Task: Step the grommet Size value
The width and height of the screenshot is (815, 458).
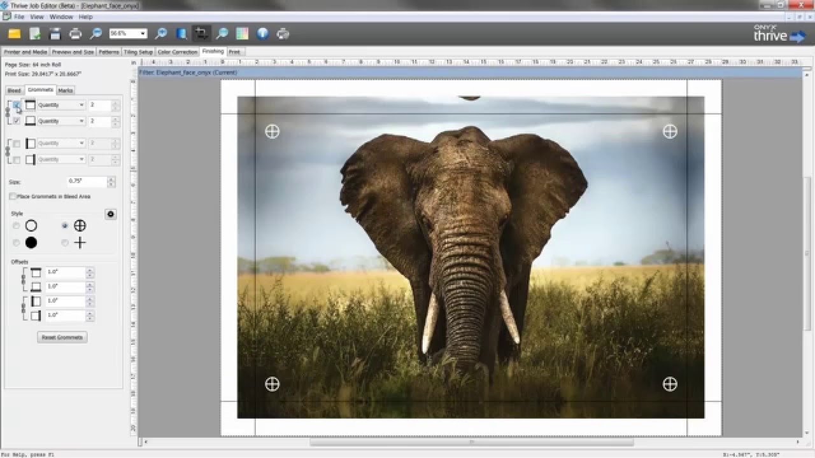Action: coord(111,182)
